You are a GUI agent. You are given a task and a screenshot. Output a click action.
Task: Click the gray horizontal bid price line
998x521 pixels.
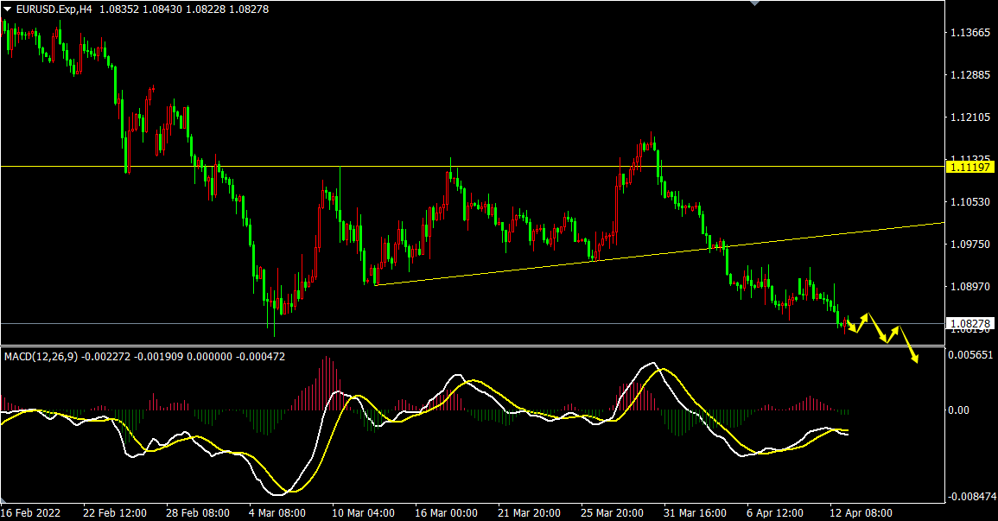click(x=432, y=323)
